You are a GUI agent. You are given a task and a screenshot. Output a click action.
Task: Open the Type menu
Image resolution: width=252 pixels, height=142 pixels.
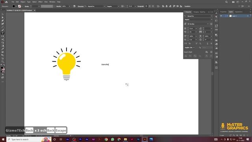coord(29,2)
